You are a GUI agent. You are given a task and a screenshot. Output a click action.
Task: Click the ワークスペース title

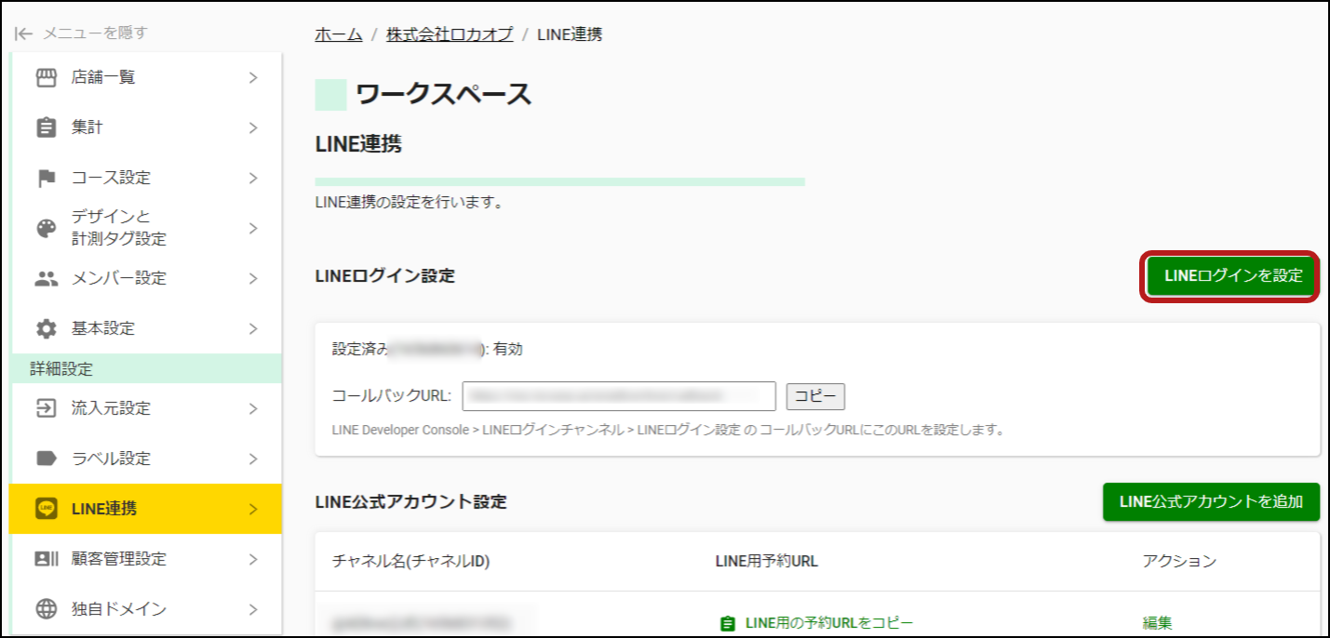[x=444, y=94]
